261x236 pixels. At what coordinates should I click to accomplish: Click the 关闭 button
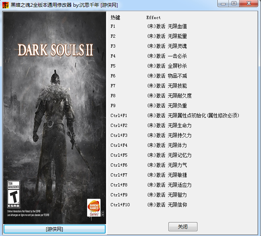(183, 226)
